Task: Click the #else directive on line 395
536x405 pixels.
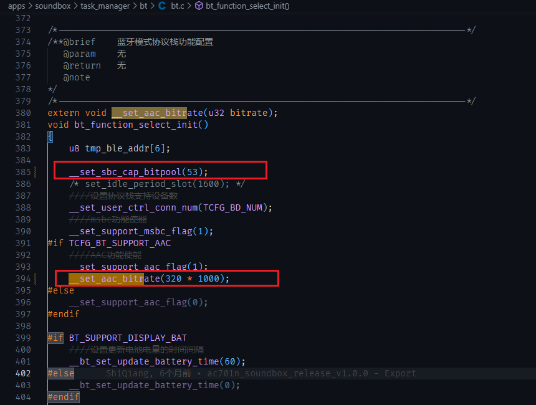Action: pos(61,290)
